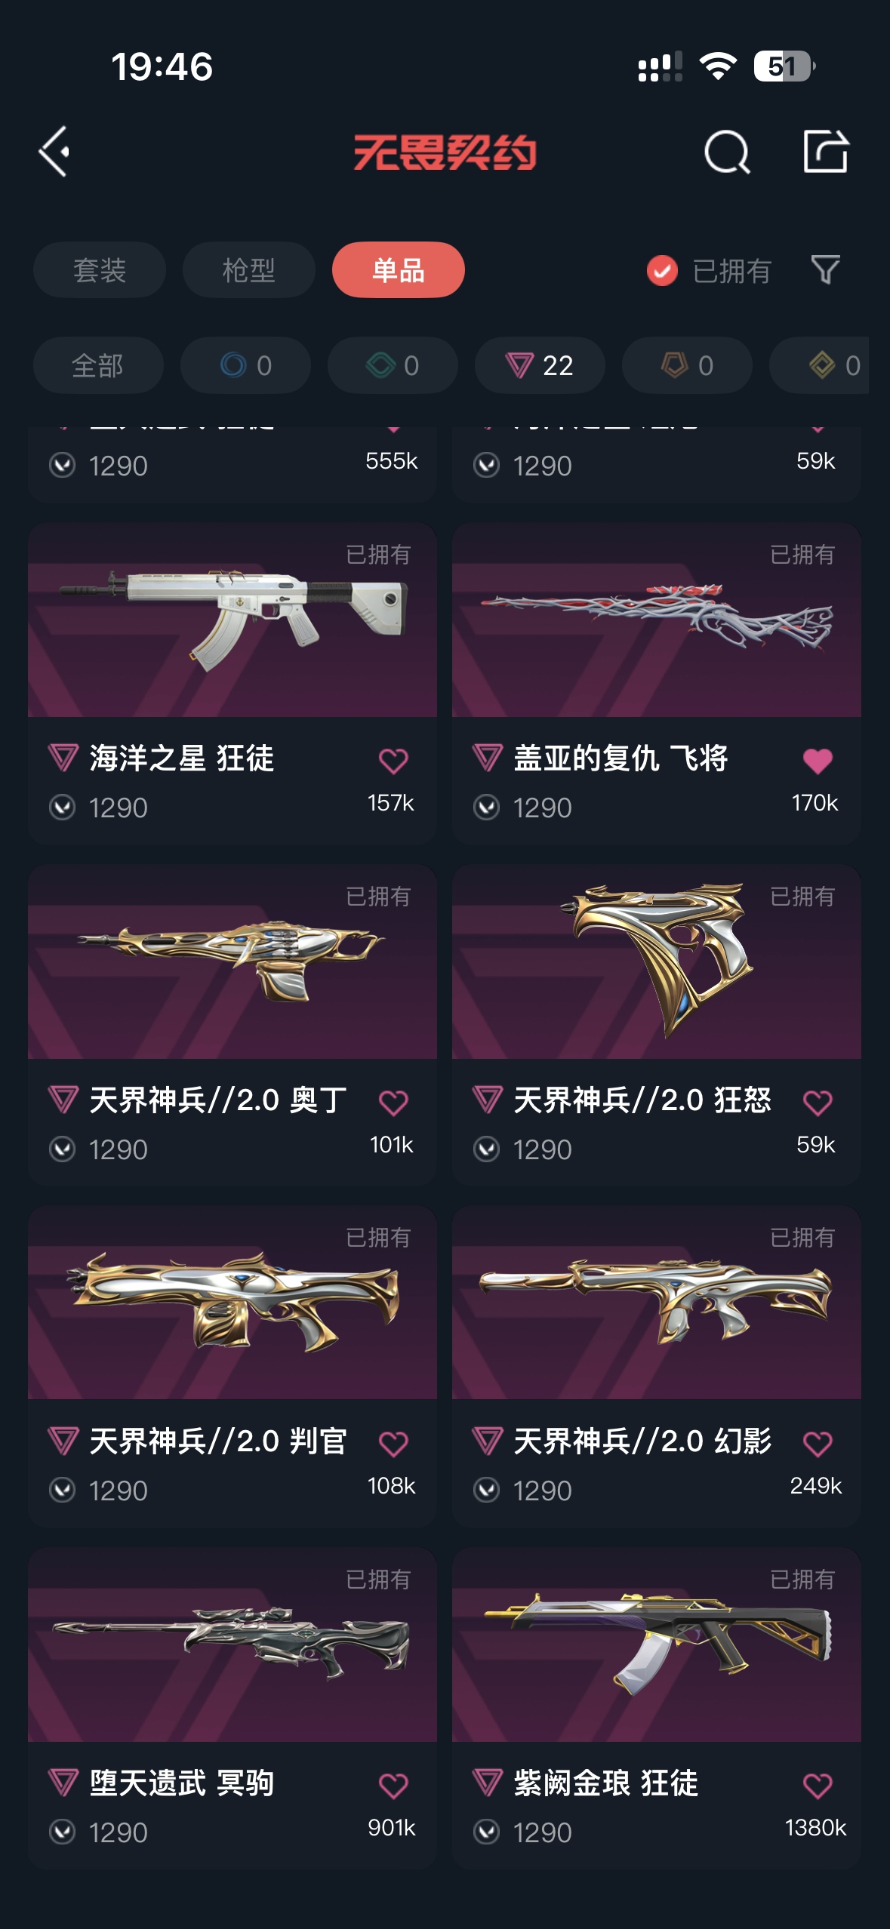
Task: Select the blue circle tier filter
Action: click(245, 365)
